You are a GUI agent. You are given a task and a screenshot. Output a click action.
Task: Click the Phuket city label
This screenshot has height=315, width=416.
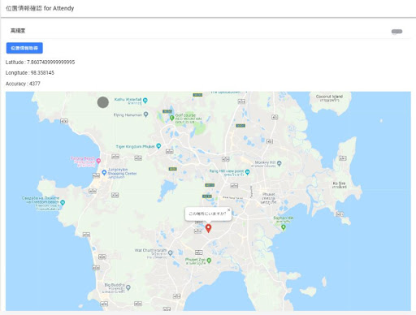tap(269, 198)
